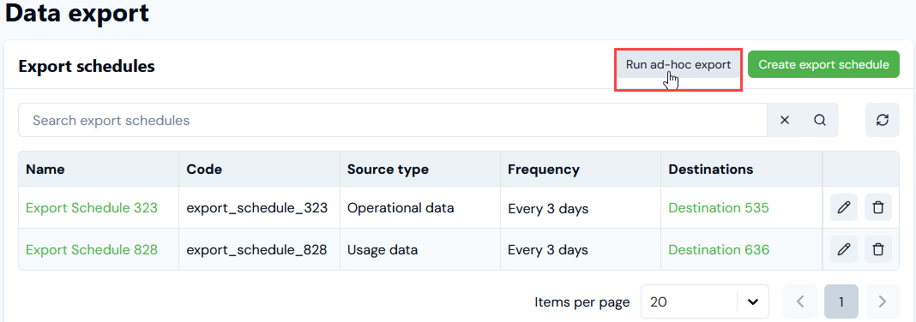Edit Export Schedule 323 with pencil icon
The height and width of the screenshot is (322, 916).
pos(844,207)
